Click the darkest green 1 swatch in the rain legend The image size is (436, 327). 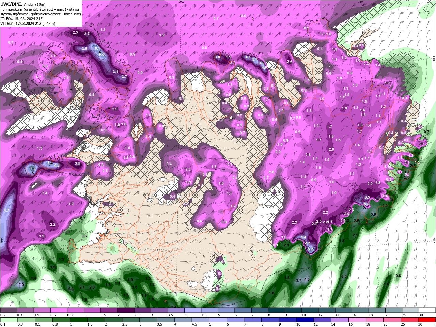78,320
